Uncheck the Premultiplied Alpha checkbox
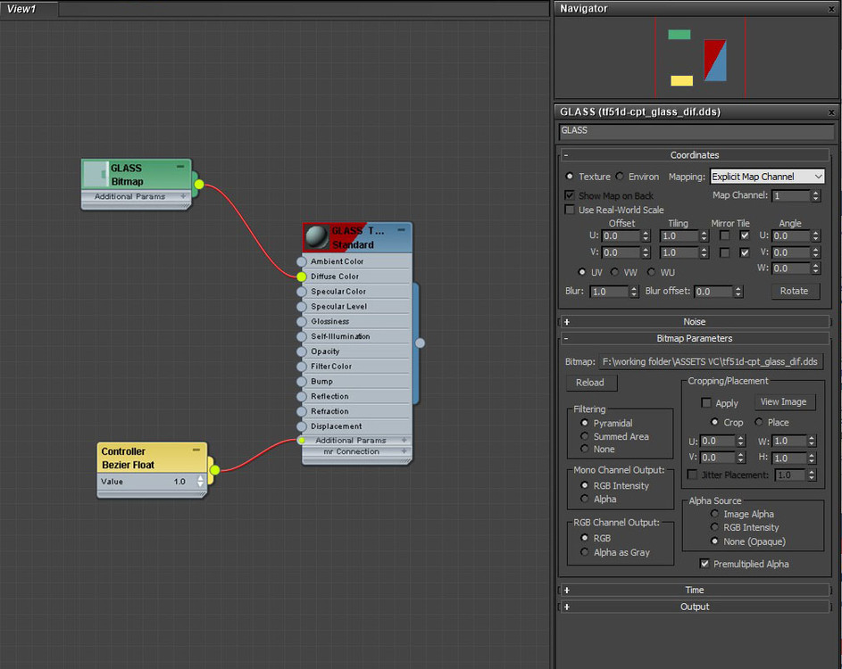The width and height of the screenshot is (842, 669). tap(705, 564)
